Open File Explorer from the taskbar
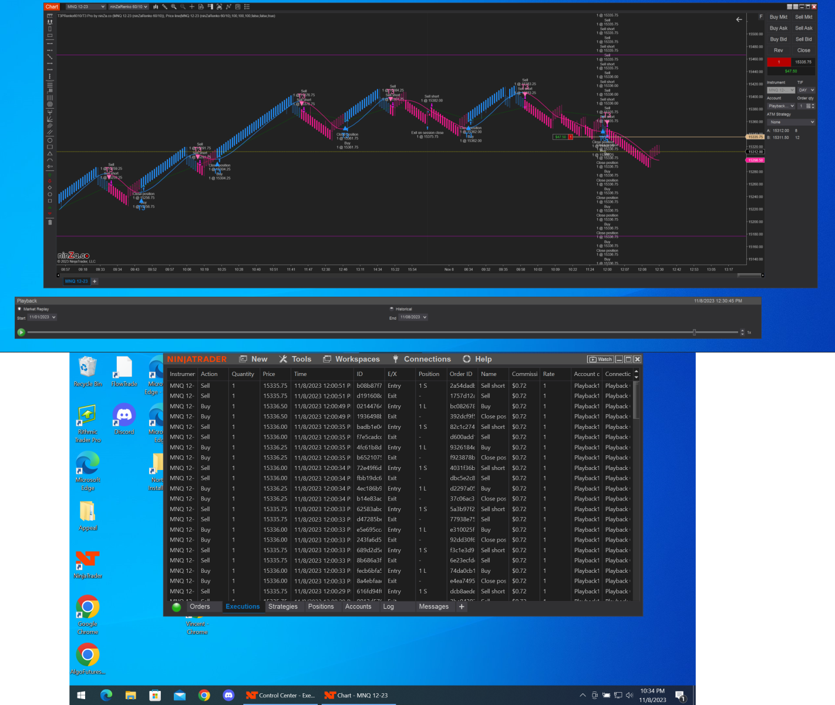 (130, 696)
